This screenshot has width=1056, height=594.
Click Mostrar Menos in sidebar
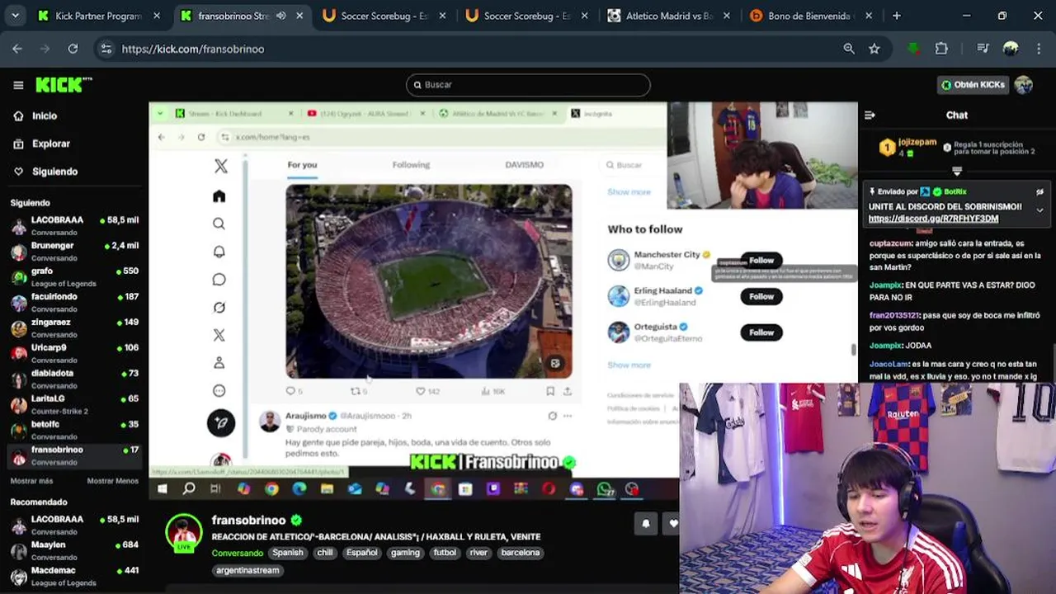[x=113, y=481]
